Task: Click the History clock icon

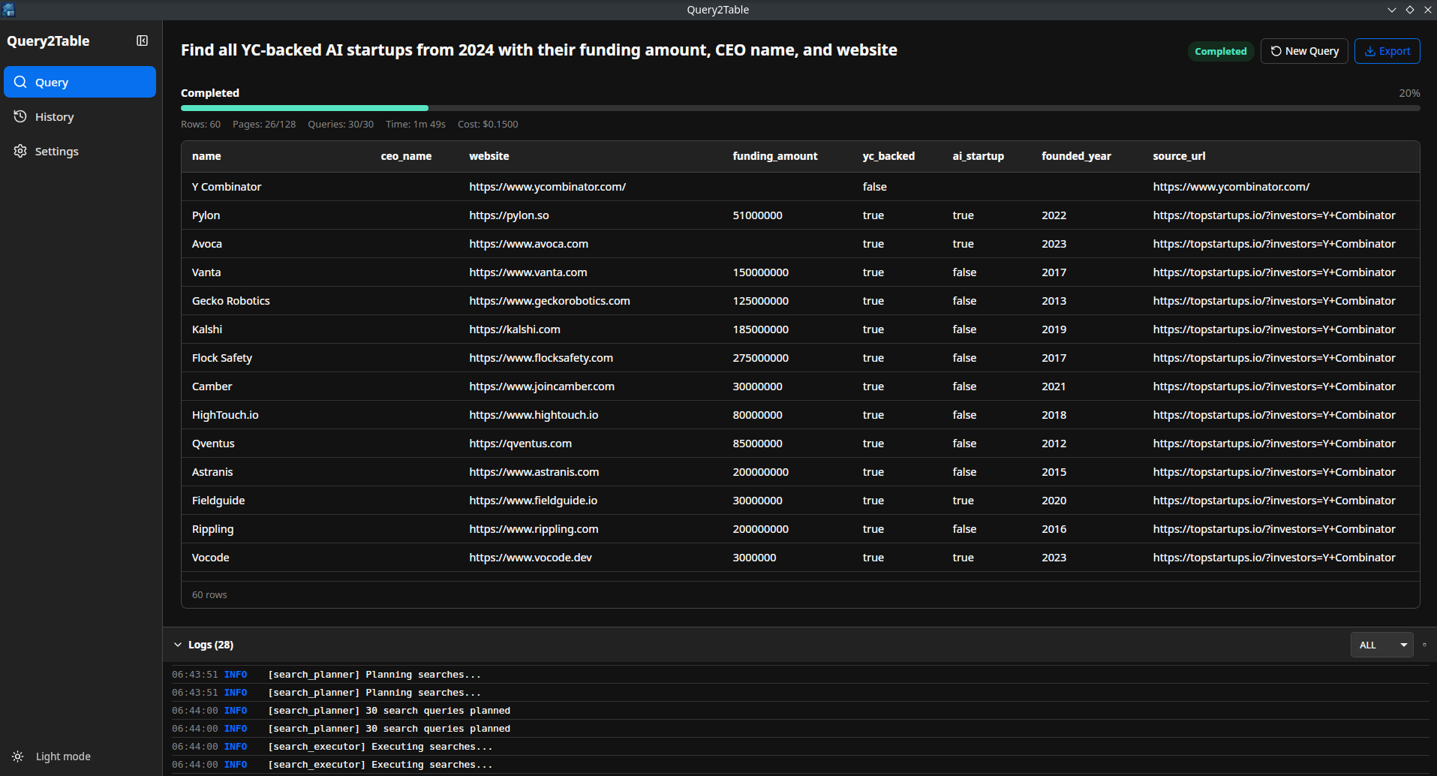Action: [x=20, y=116]
